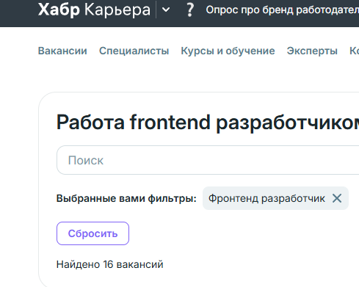This screenshot has width=359, height=287.
Task: Open the Курсы и обучение tab
Action: [x=228, y=51]
